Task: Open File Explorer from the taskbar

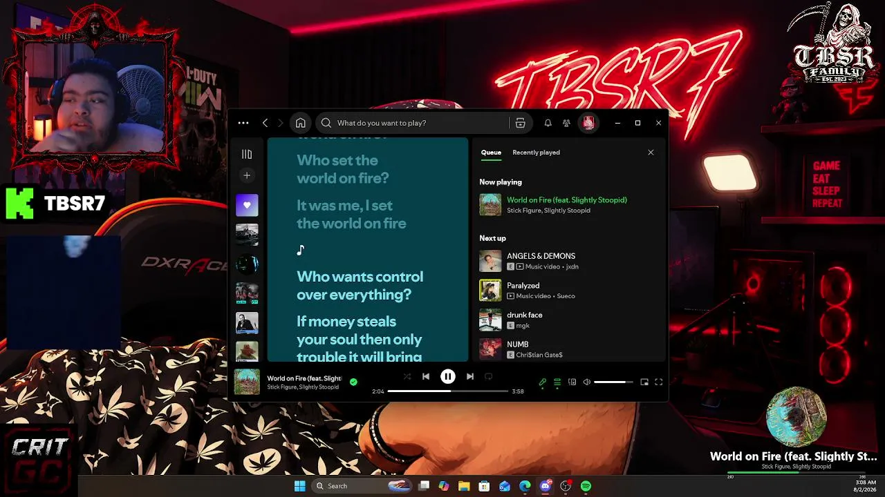Action: [x=464, y=486]
